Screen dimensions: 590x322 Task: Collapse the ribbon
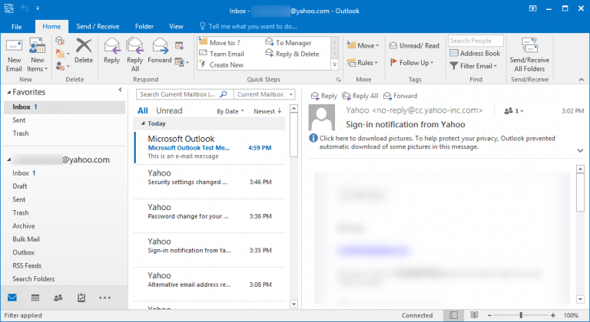coord(582,79)
